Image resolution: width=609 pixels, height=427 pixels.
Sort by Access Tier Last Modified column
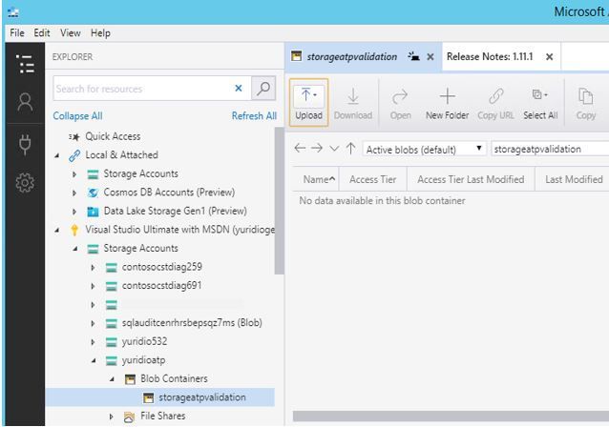(x=471, y=179)
